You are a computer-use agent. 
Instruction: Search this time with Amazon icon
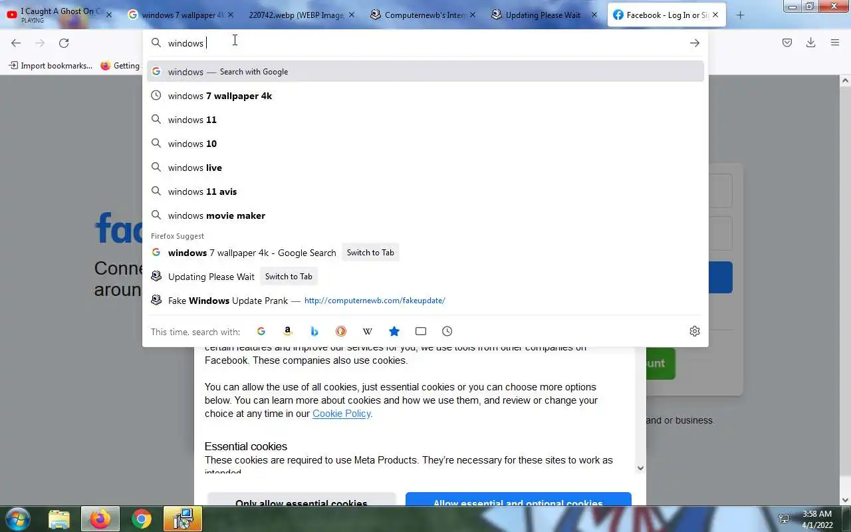click(x=288, y=331)
